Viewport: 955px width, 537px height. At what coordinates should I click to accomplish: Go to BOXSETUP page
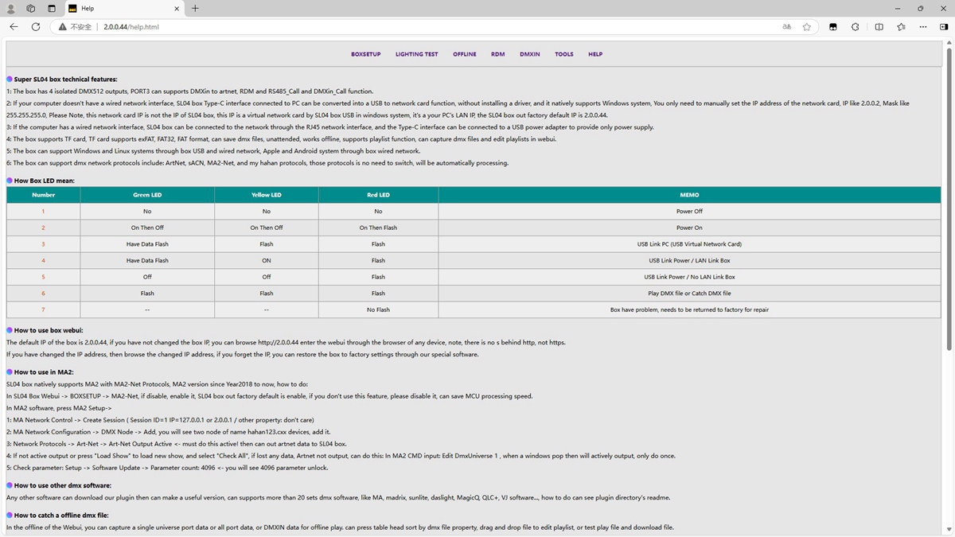point(365,54)
